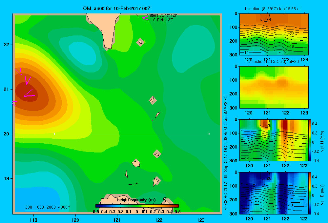Click the "BoM OceanMAPS v3" vertical credit text

coord(226,116)
